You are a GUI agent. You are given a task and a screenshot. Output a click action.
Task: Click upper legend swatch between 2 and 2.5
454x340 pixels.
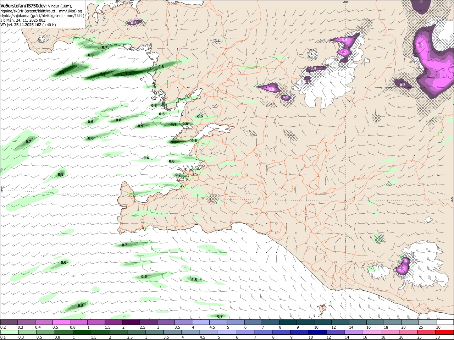131,322
